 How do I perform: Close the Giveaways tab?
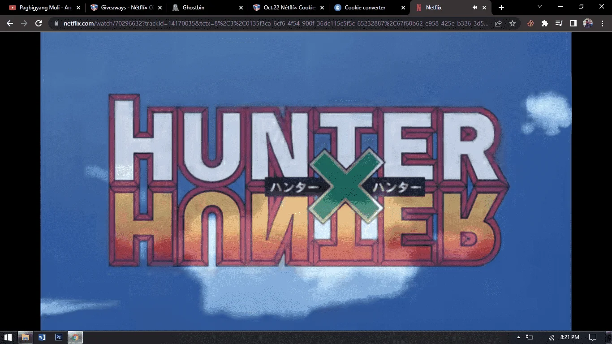(x=160, y=8)
